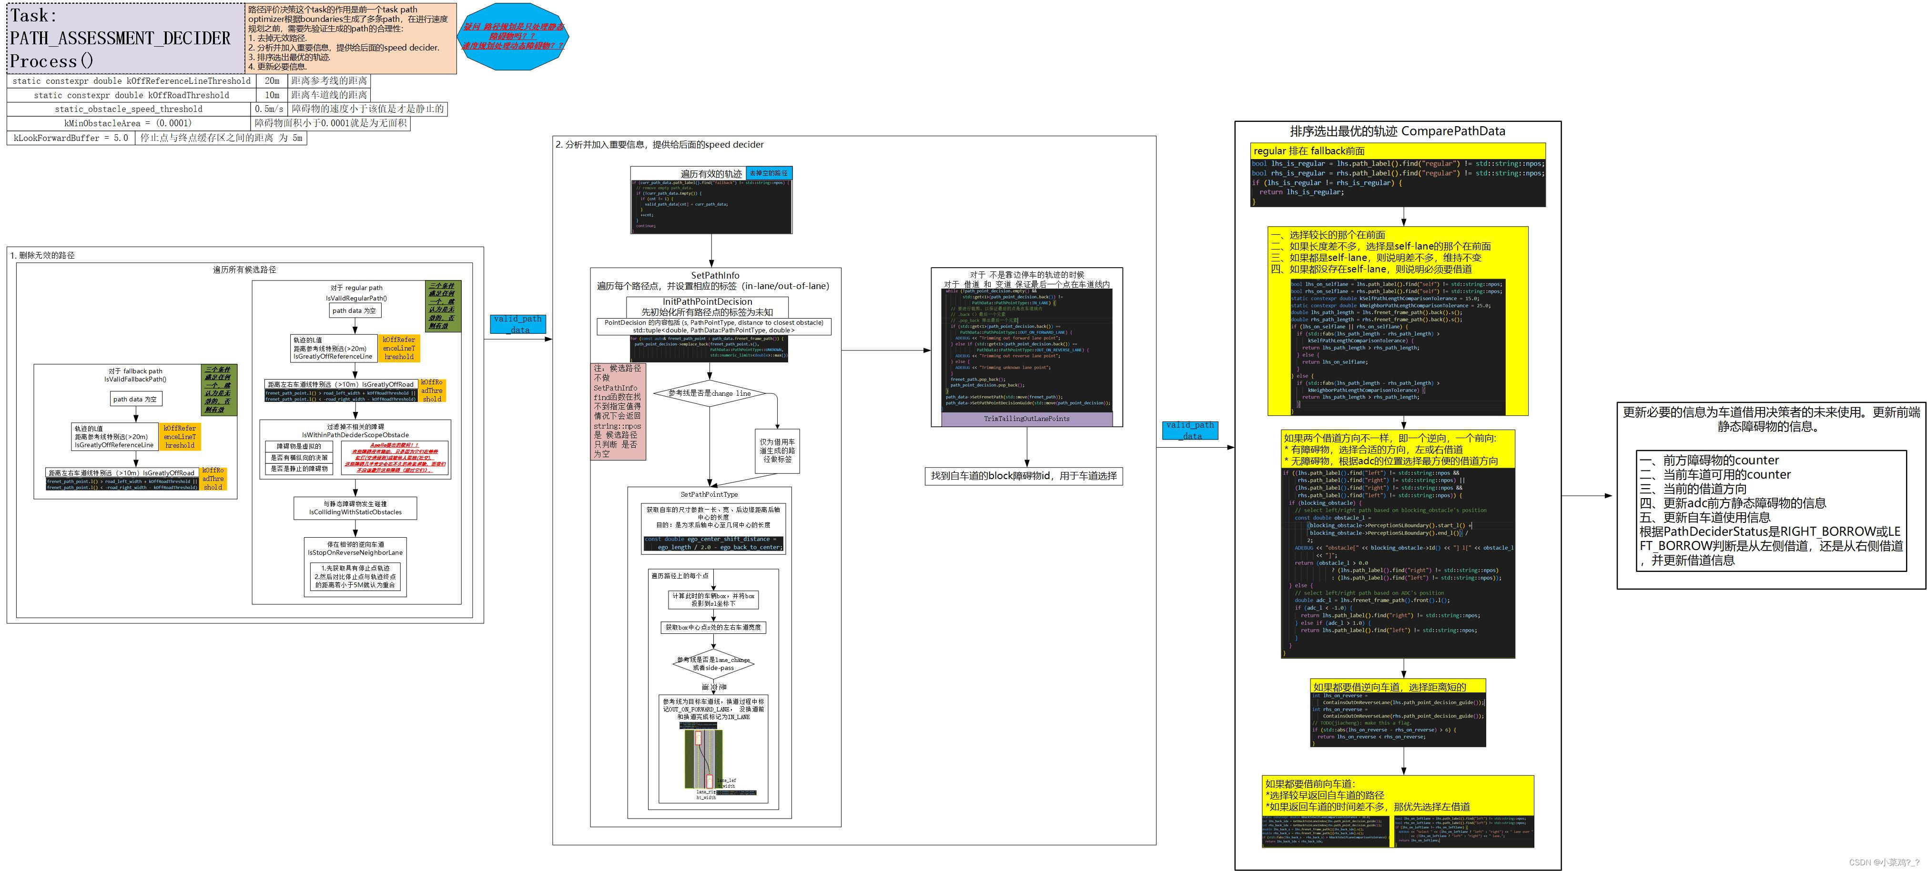The width and height of the screenshot is (1927, 871).
Task: Click the green 三个条件 note beside regular path
Action: 445,307
